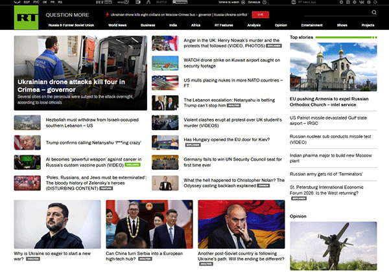This screenshot has height=272, width=389.
Task: Open India section
Action: (x=173, y=25)
